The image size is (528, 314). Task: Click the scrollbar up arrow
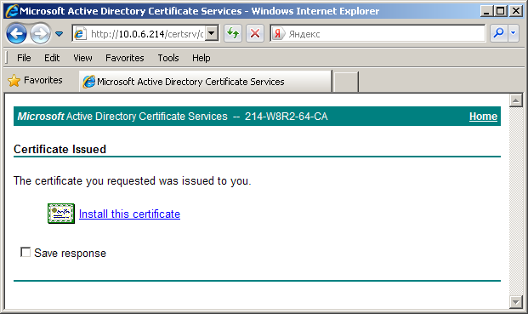[515, 100]
